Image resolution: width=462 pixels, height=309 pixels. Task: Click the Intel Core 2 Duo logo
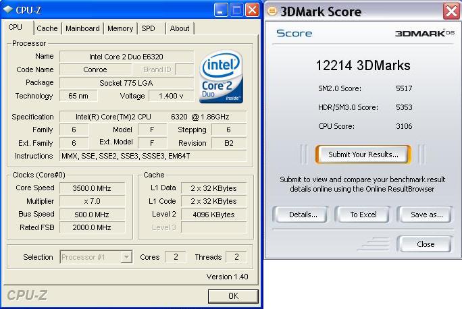tap(221, 77)
